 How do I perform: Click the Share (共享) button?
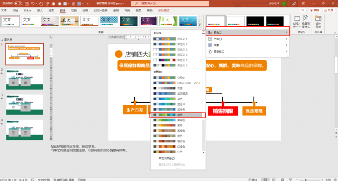(x=329, y=10)
